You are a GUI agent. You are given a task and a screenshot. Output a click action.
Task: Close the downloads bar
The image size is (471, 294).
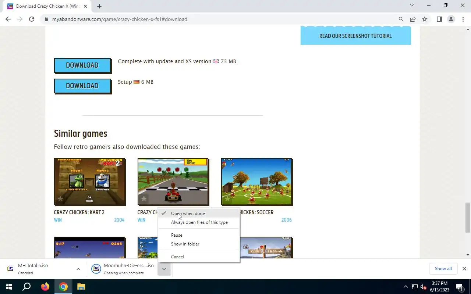(x=464, y=269)
